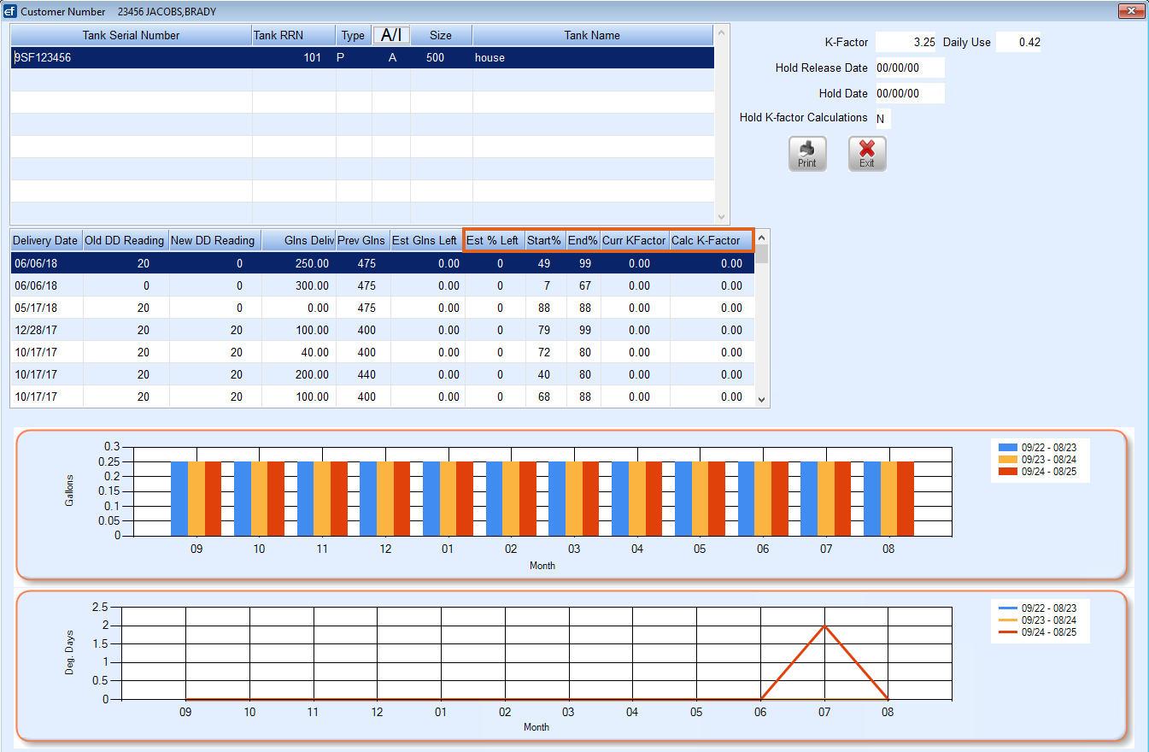The width and height of the screenshot is (1149, 752).
Task: Click the application logo in title bar
Action: pyautogui.click(x=10, y=11)
